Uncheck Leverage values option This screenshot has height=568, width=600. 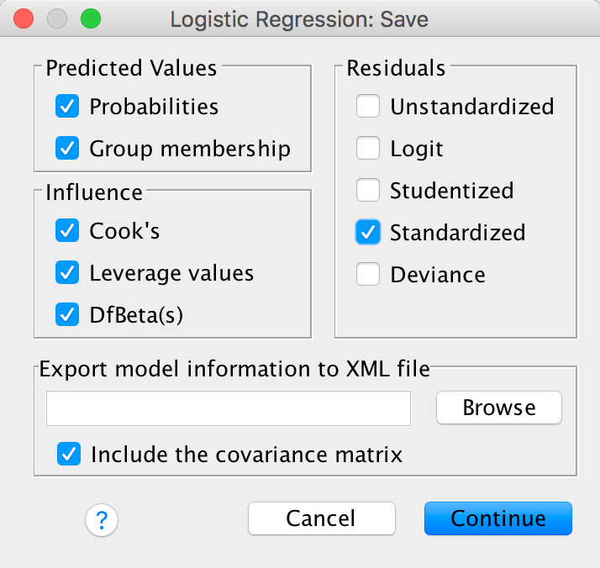pyautogui.click(x=66, y=273)
